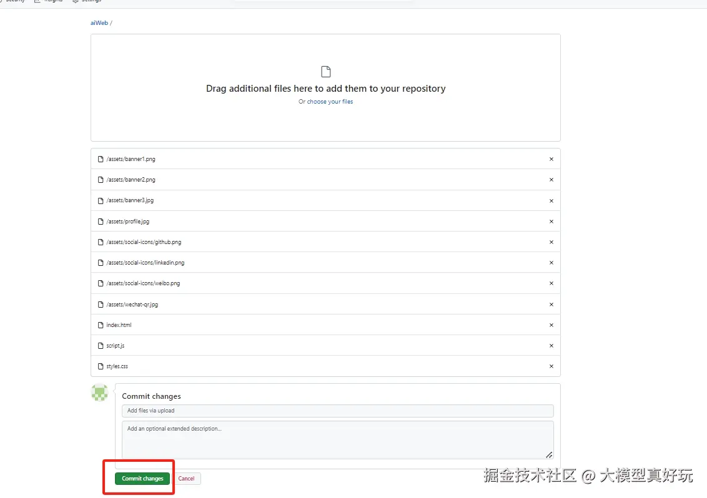Click the document icon in the drag-and-drop area
This screenshot has height=498, width=707.
pos(325,71)
